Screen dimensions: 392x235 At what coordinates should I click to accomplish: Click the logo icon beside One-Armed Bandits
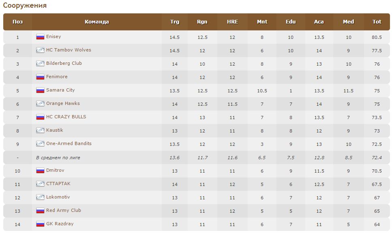(40, 144)
